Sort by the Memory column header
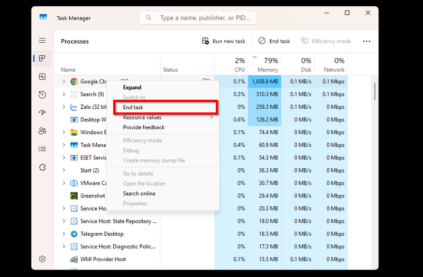This screenshot has width=423, height=277. [x=265, y=64]
